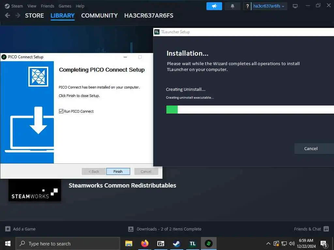Click the PICO Connect Setup title icon
The width and height of the screenshot is (334, 250).
(x=4, y=57)
